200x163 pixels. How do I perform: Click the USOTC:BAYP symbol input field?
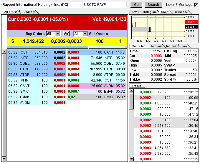pyautogui.click(x=105, y=5)
